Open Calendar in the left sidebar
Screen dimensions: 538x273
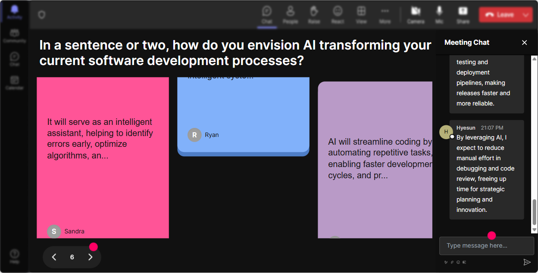[x=15, y=83]
